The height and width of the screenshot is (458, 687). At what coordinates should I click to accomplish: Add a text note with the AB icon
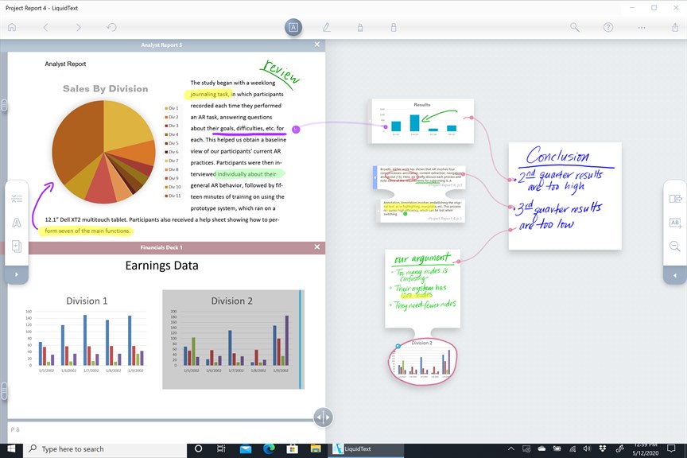pyautogui.click(x=675, y=223)
